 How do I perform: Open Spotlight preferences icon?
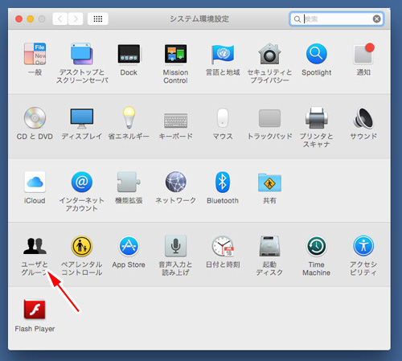317,54
